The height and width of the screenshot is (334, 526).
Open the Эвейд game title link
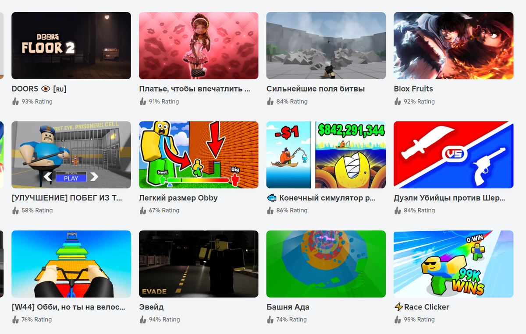(151, 307)
